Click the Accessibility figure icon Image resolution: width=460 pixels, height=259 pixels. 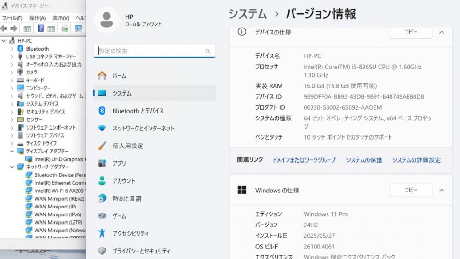pyautogui.click(x=102, y=233)
